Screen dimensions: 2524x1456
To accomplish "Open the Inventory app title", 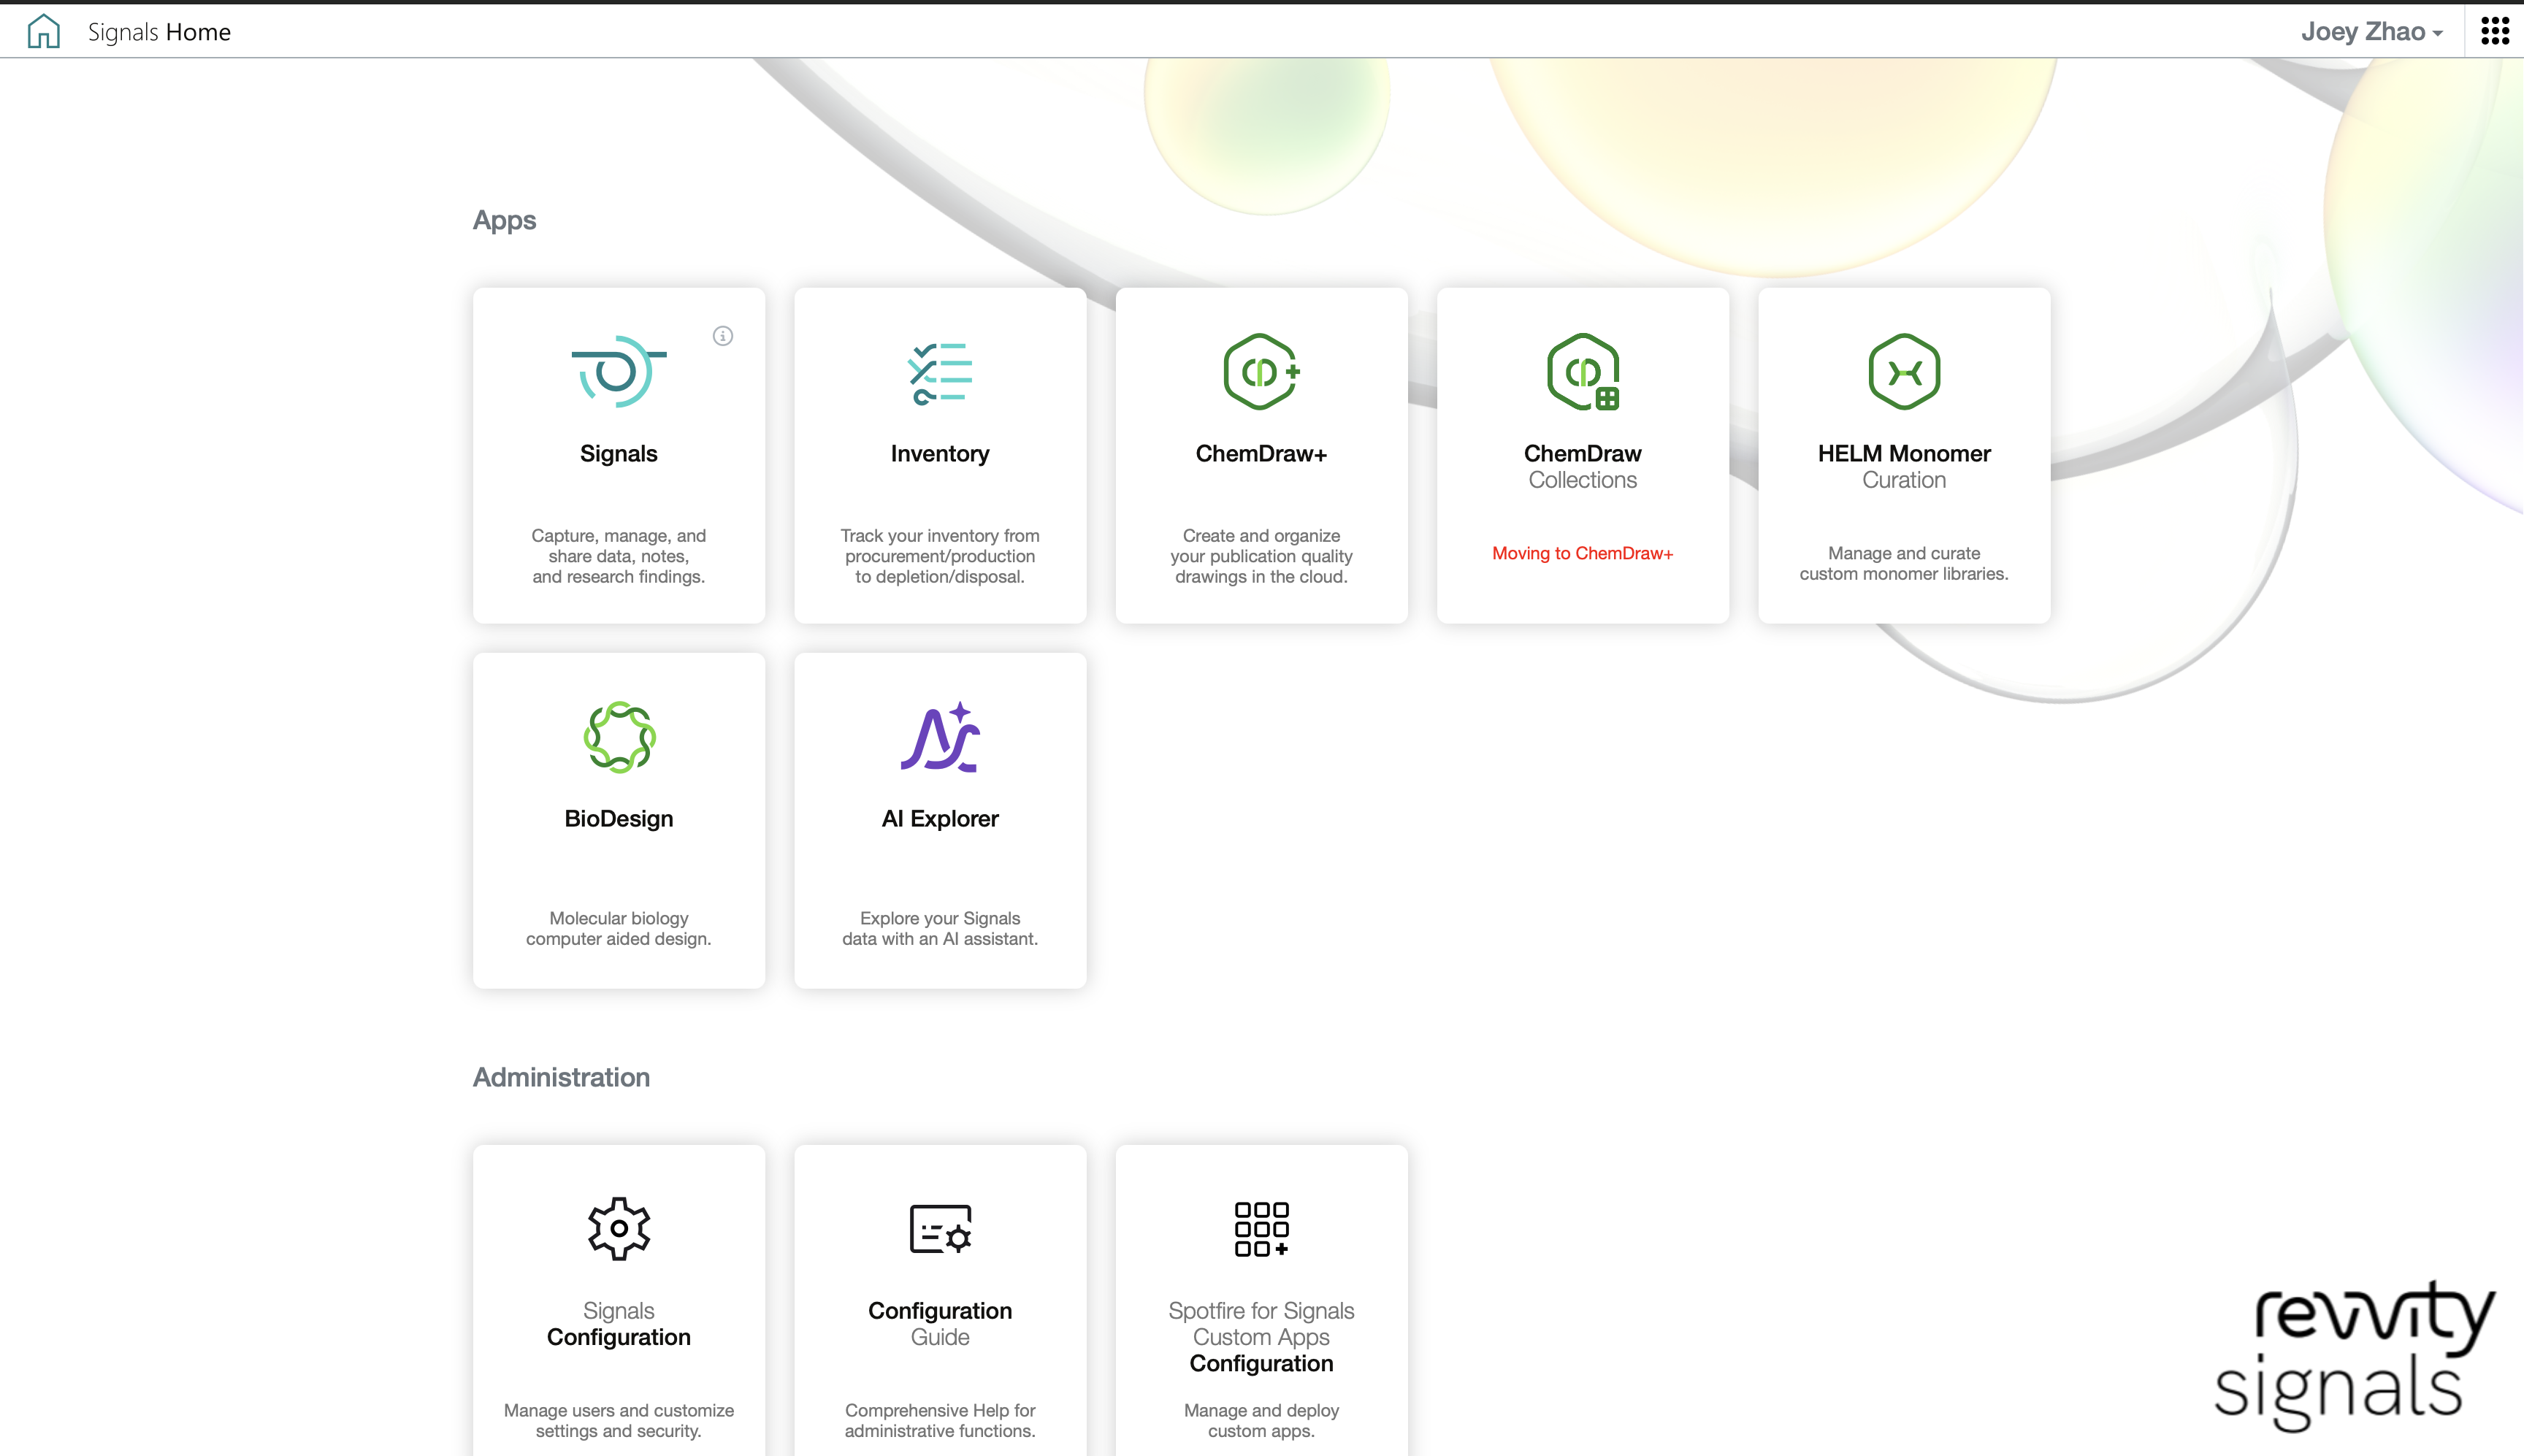I will (940, 454).
